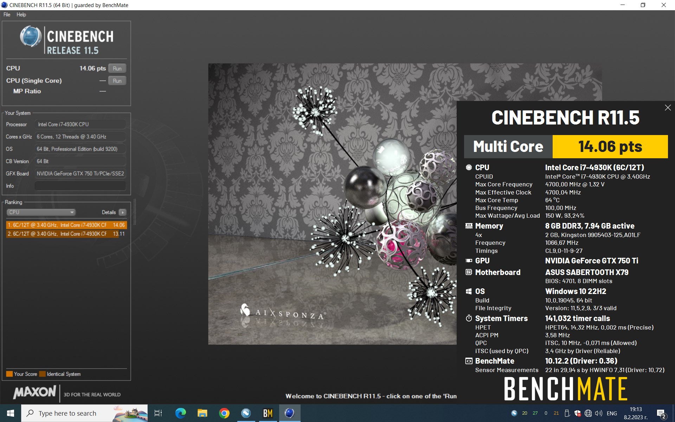Open the Windows Start menu

point(11,413)
